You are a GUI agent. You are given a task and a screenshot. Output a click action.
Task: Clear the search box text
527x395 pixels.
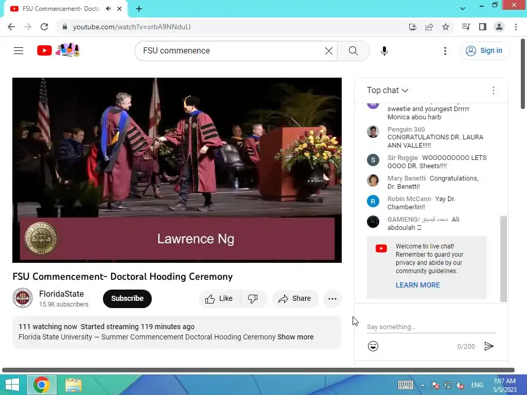tap(329, 51)
